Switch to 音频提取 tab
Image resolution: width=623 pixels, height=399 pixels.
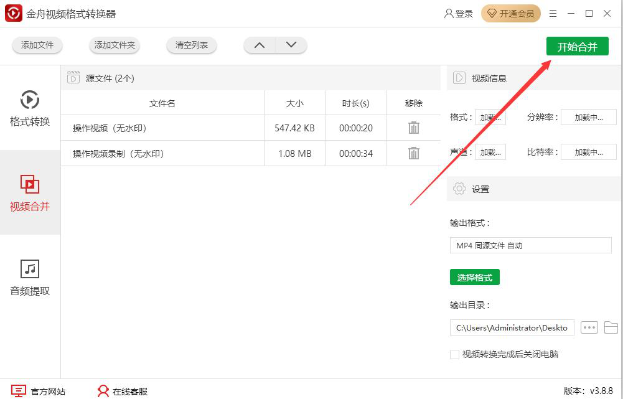coord(30,278)
